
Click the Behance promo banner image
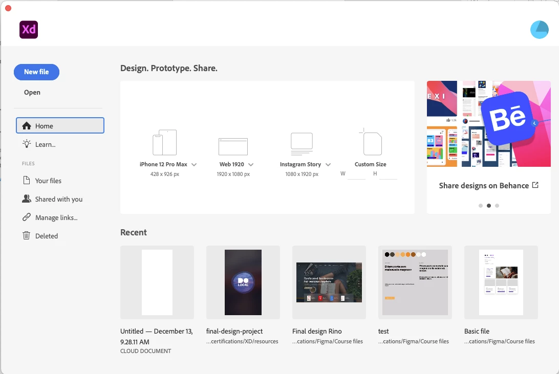coord(489,124)
